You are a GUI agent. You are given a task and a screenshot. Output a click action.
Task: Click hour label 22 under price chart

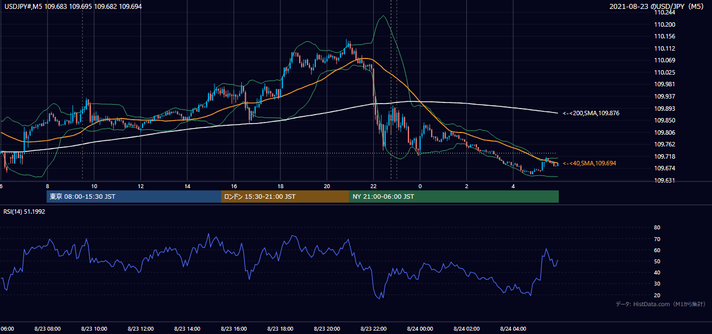coord(374,186)
